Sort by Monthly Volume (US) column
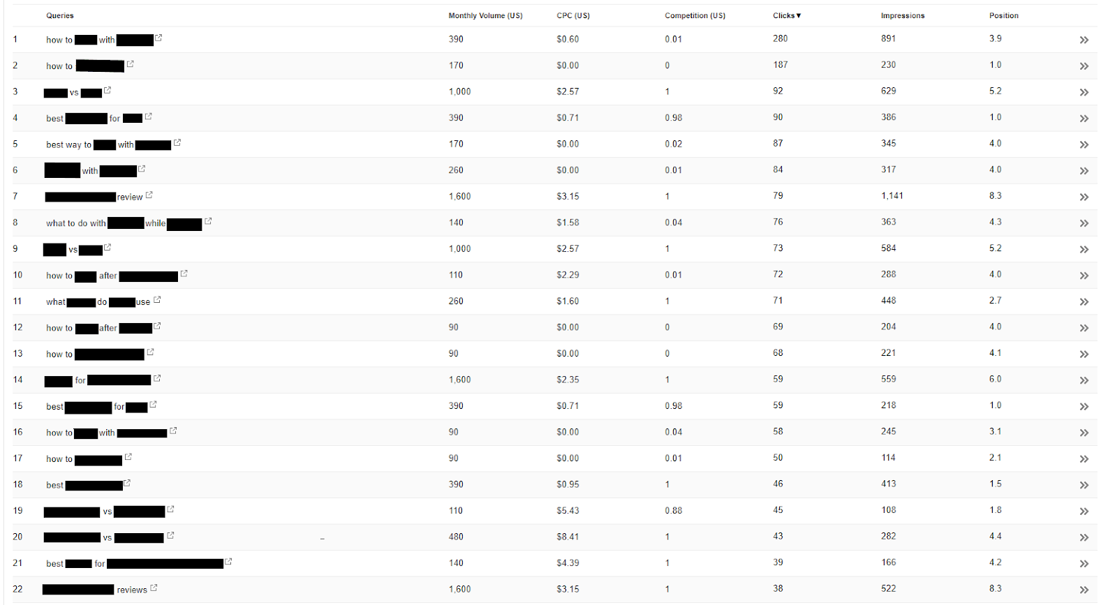 (485, 15)
